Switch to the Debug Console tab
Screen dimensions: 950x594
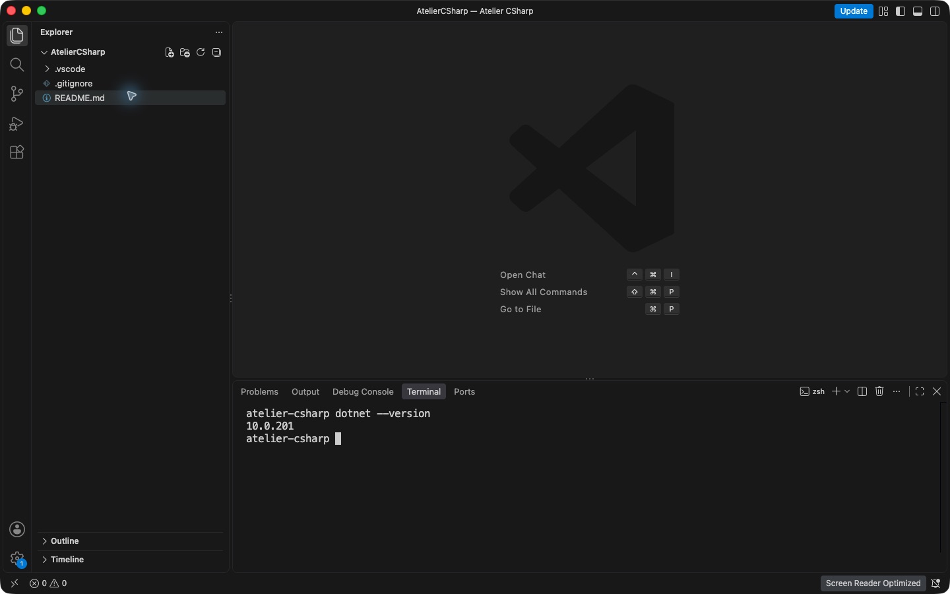(x=363, y=391)
